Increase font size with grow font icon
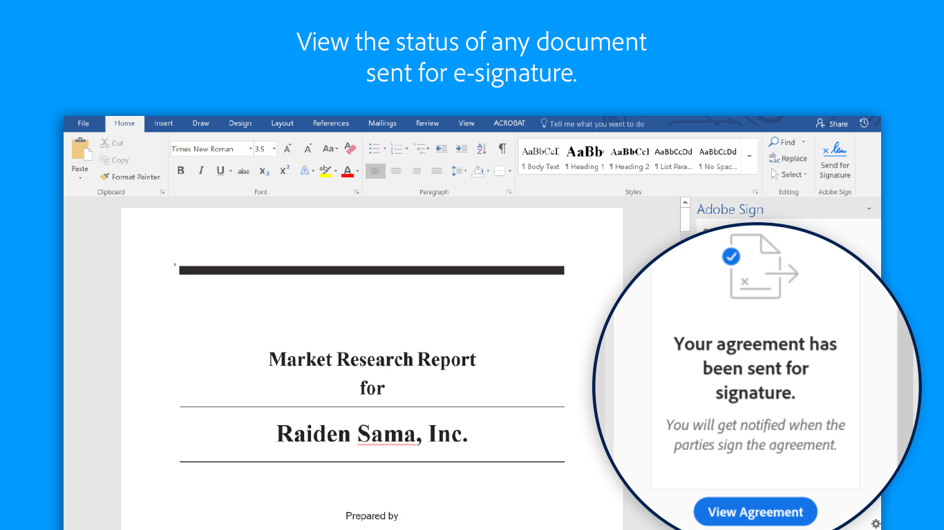Viewport: 944px width, 530px height. point(287,148)
